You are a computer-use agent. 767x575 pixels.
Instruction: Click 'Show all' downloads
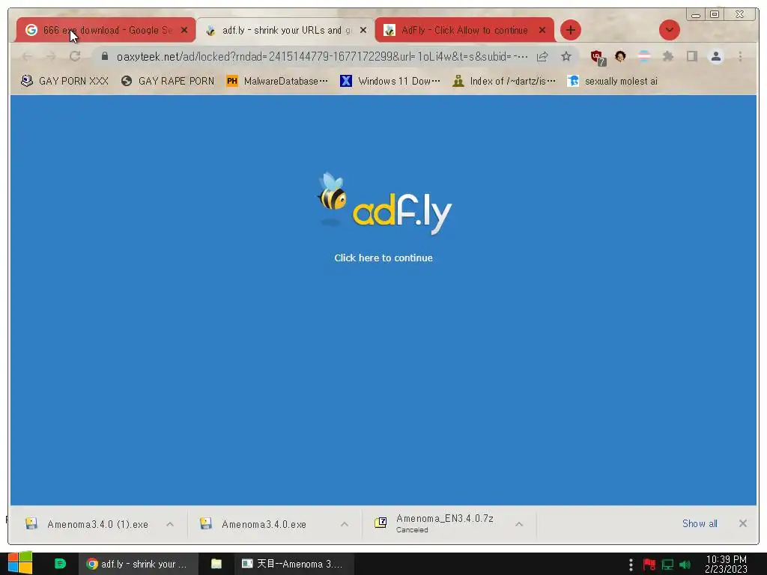click(700, 523)
